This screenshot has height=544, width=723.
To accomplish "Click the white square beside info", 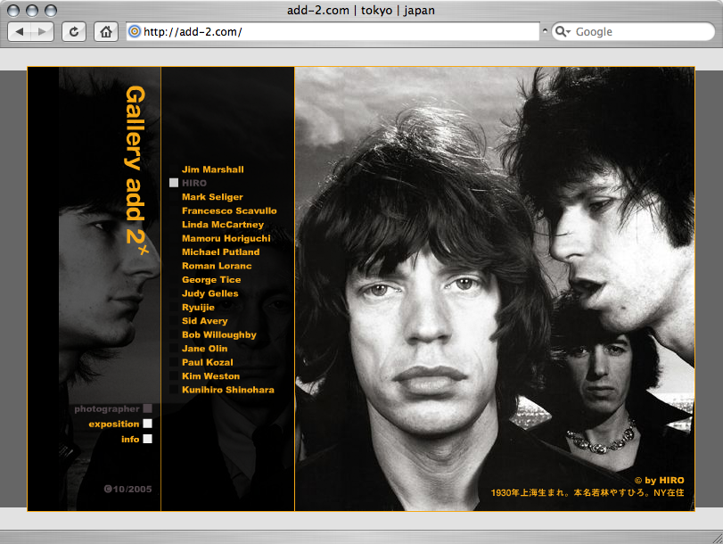I will point(148,439).
